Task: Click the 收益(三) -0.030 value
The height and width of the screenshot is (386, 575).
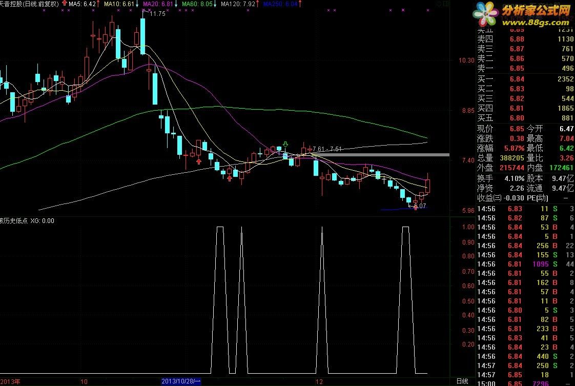Action: pyautogui.click(x=514, y=198)
